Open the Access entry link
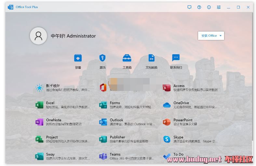 [179, 86]
